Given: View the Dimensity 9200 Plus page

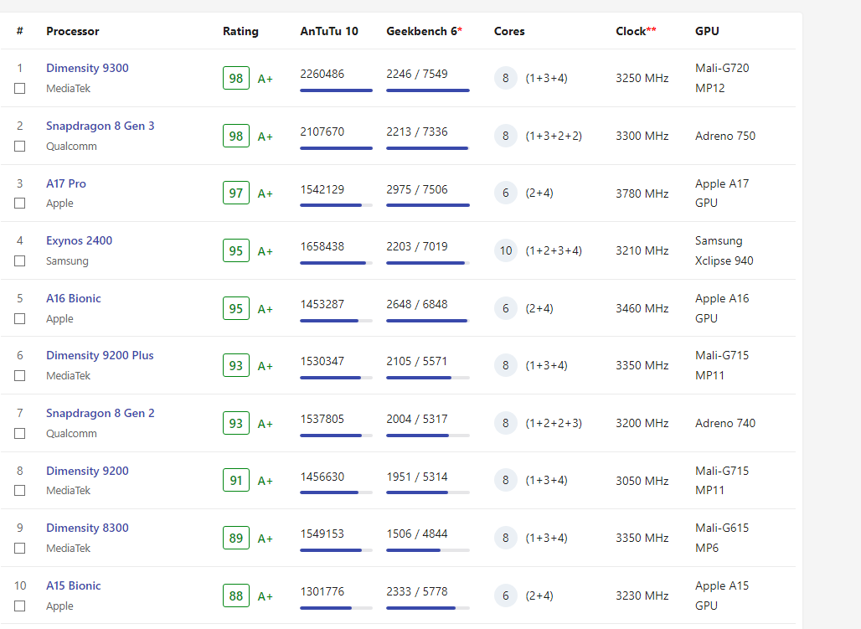Looking at the screenshot, I should click(x=100, y=355).
